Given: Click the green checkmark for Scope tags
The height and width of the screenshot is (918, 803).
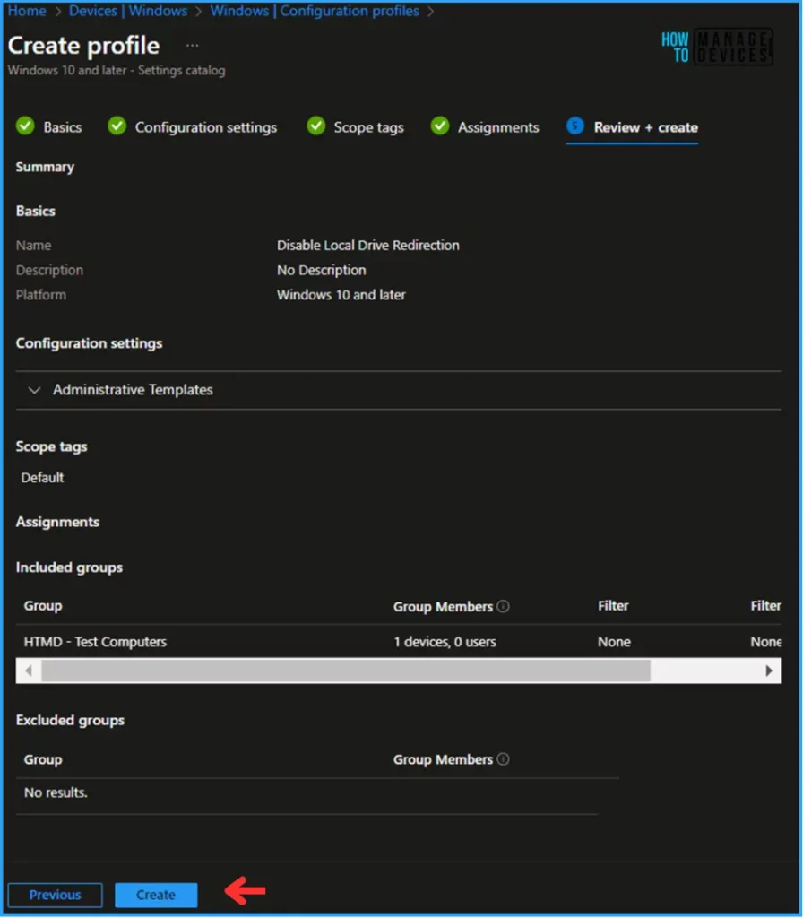Looking at the screenshot, I should 316,126.
